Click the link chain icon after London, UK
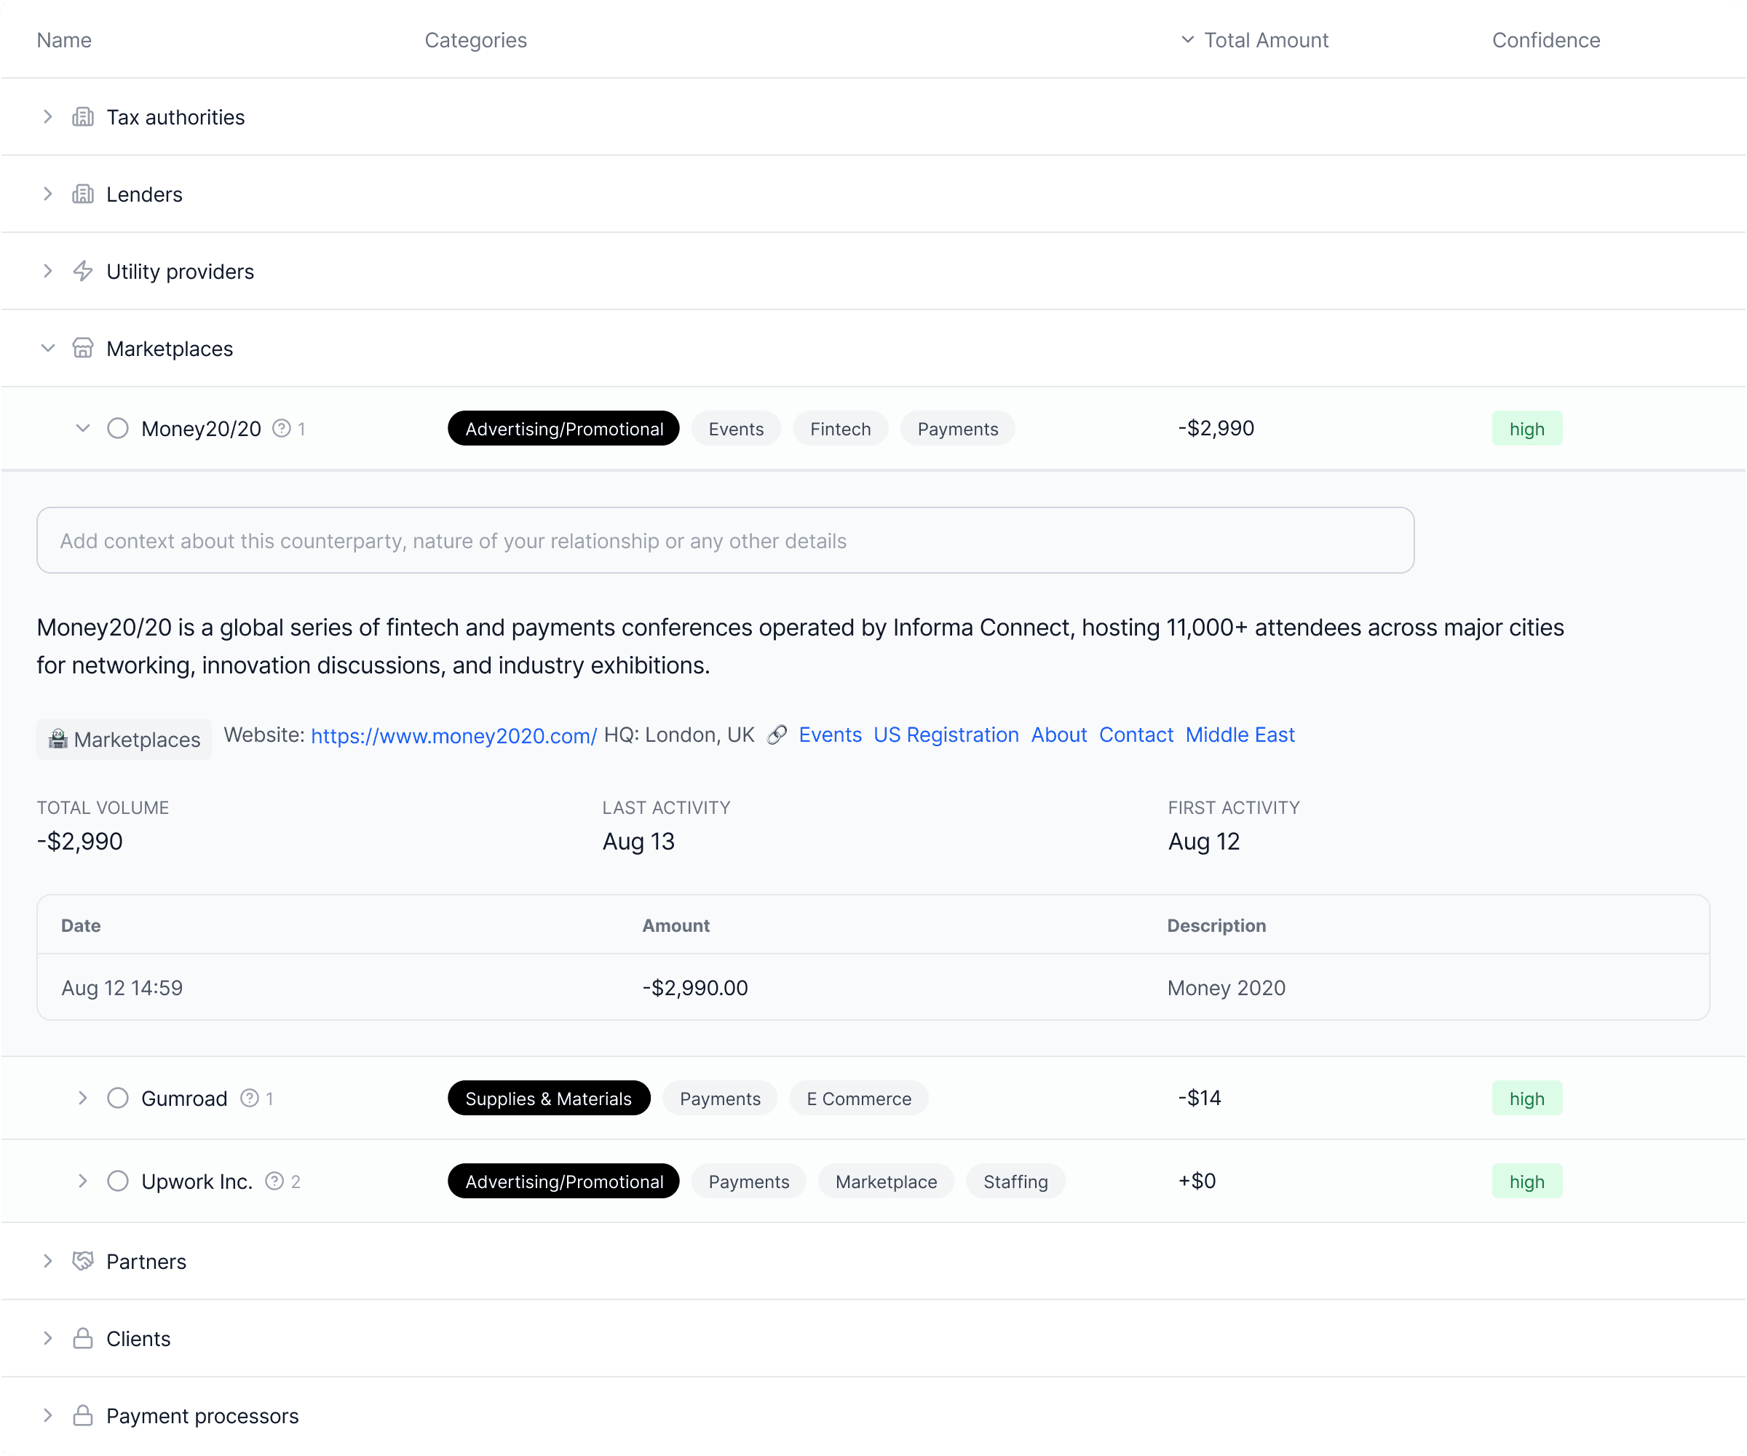Image resolution: width=1747 pixels, height=1456 pixels. click(x=777, y=735)
